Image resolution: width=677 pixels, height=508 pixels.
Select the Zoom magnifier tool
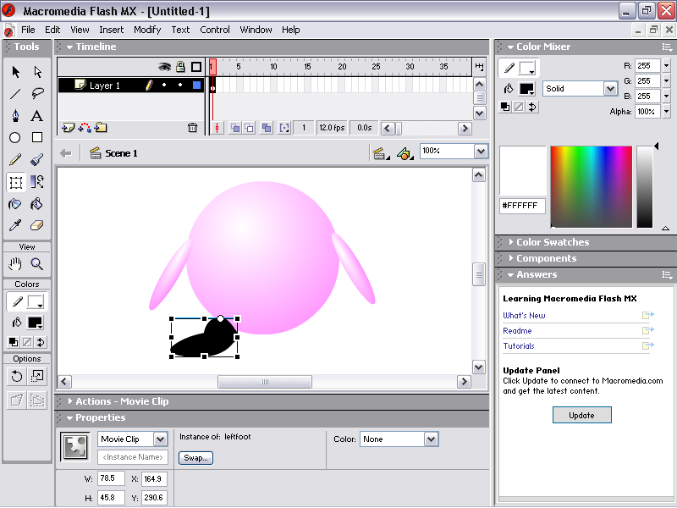[37, 264]
